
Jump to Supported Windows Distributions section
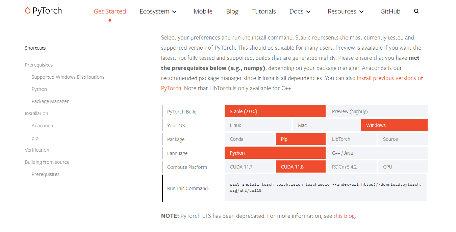tap(68, 77)
